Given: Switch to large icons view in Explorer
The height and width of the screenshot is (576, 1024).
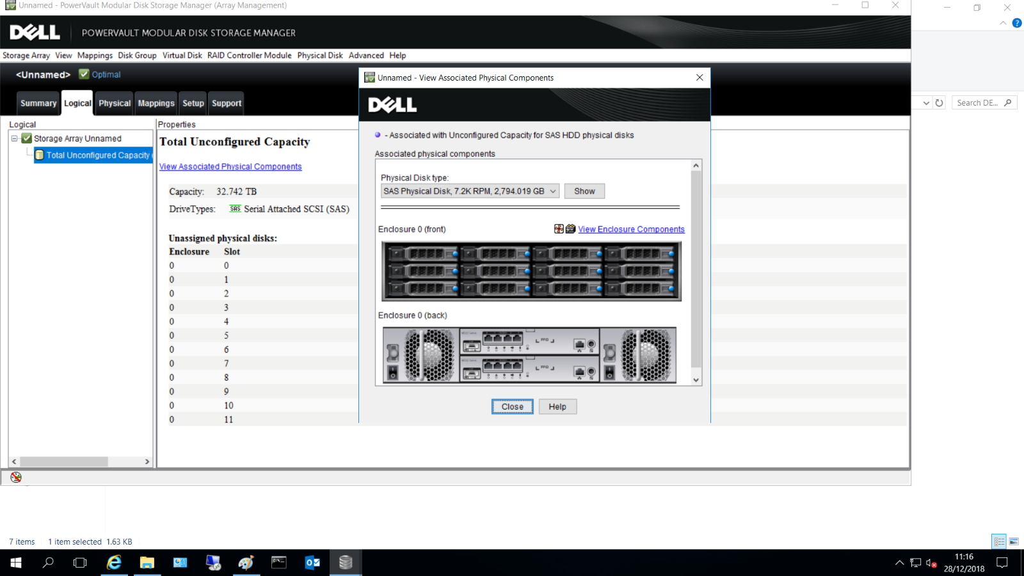Looking at the screenshot, I should click(x=1014, y=541).
